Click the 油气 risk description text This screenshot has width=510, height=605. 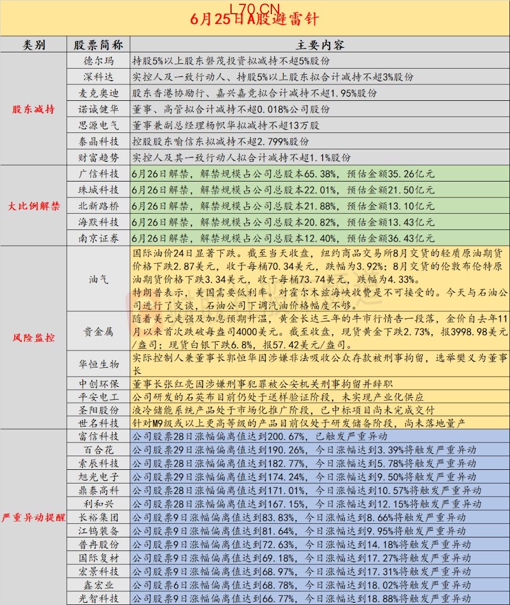[320, 279]
